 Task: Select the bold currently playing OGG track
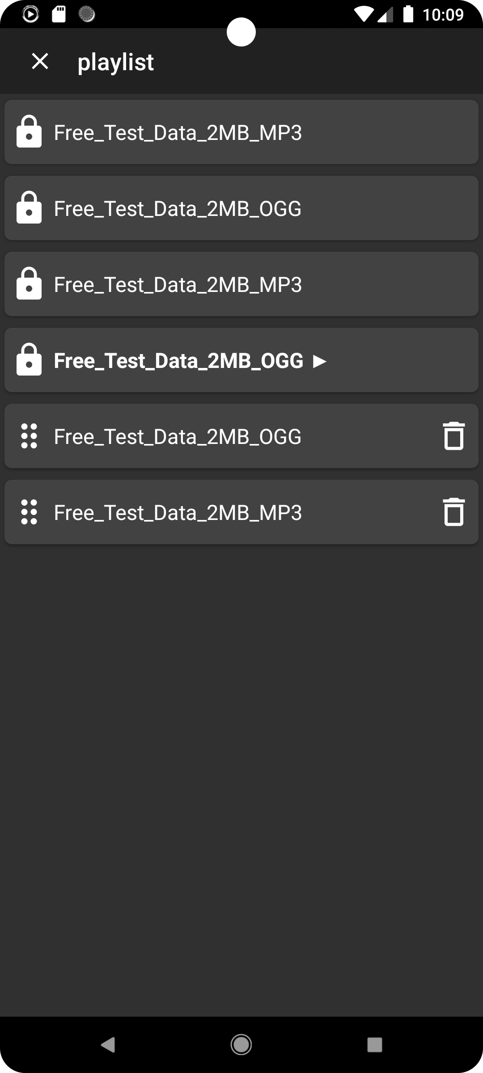pos(178,361)
